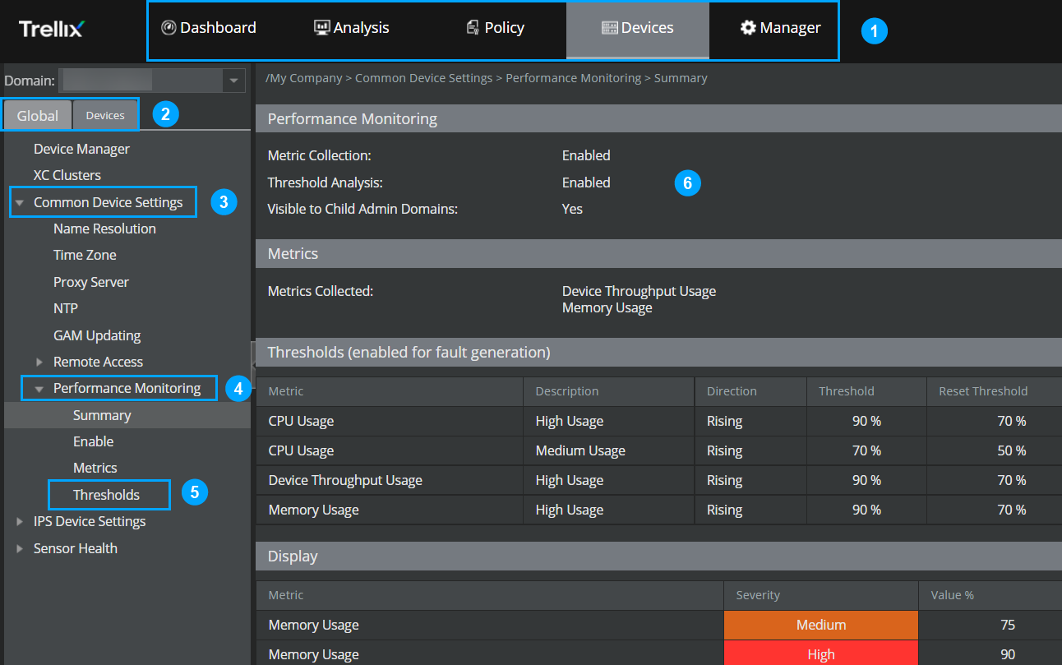Click the Severity column header
Screen dimensions: 1062x665
click(x=821, y=596)
